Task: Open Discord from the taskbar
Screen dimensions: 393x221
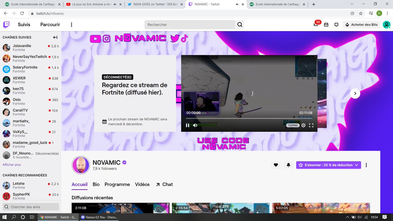Action: click(99, 217)
